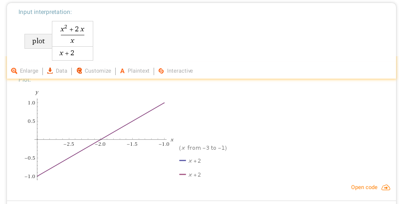Viewport: 399px width, 204px height.
Task: Click the plotted line graph
Action: tap(101, 139)
